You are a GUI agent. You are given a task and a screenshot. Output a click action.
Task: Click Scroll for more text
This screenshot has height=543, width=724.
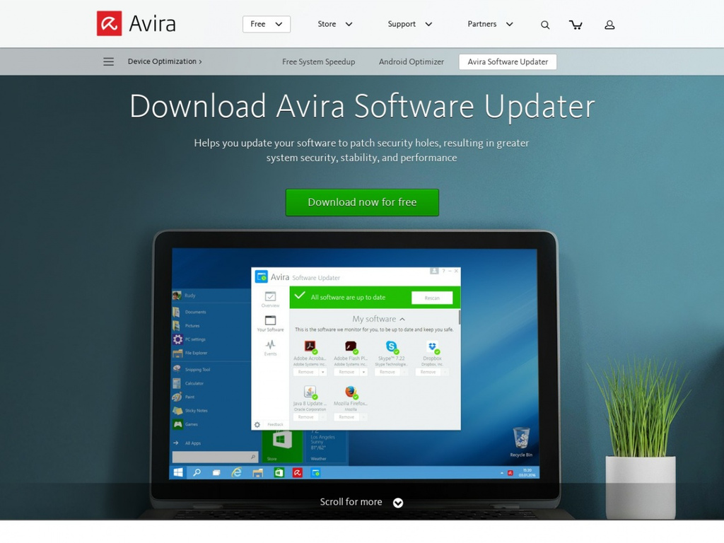tap(351, 502)
